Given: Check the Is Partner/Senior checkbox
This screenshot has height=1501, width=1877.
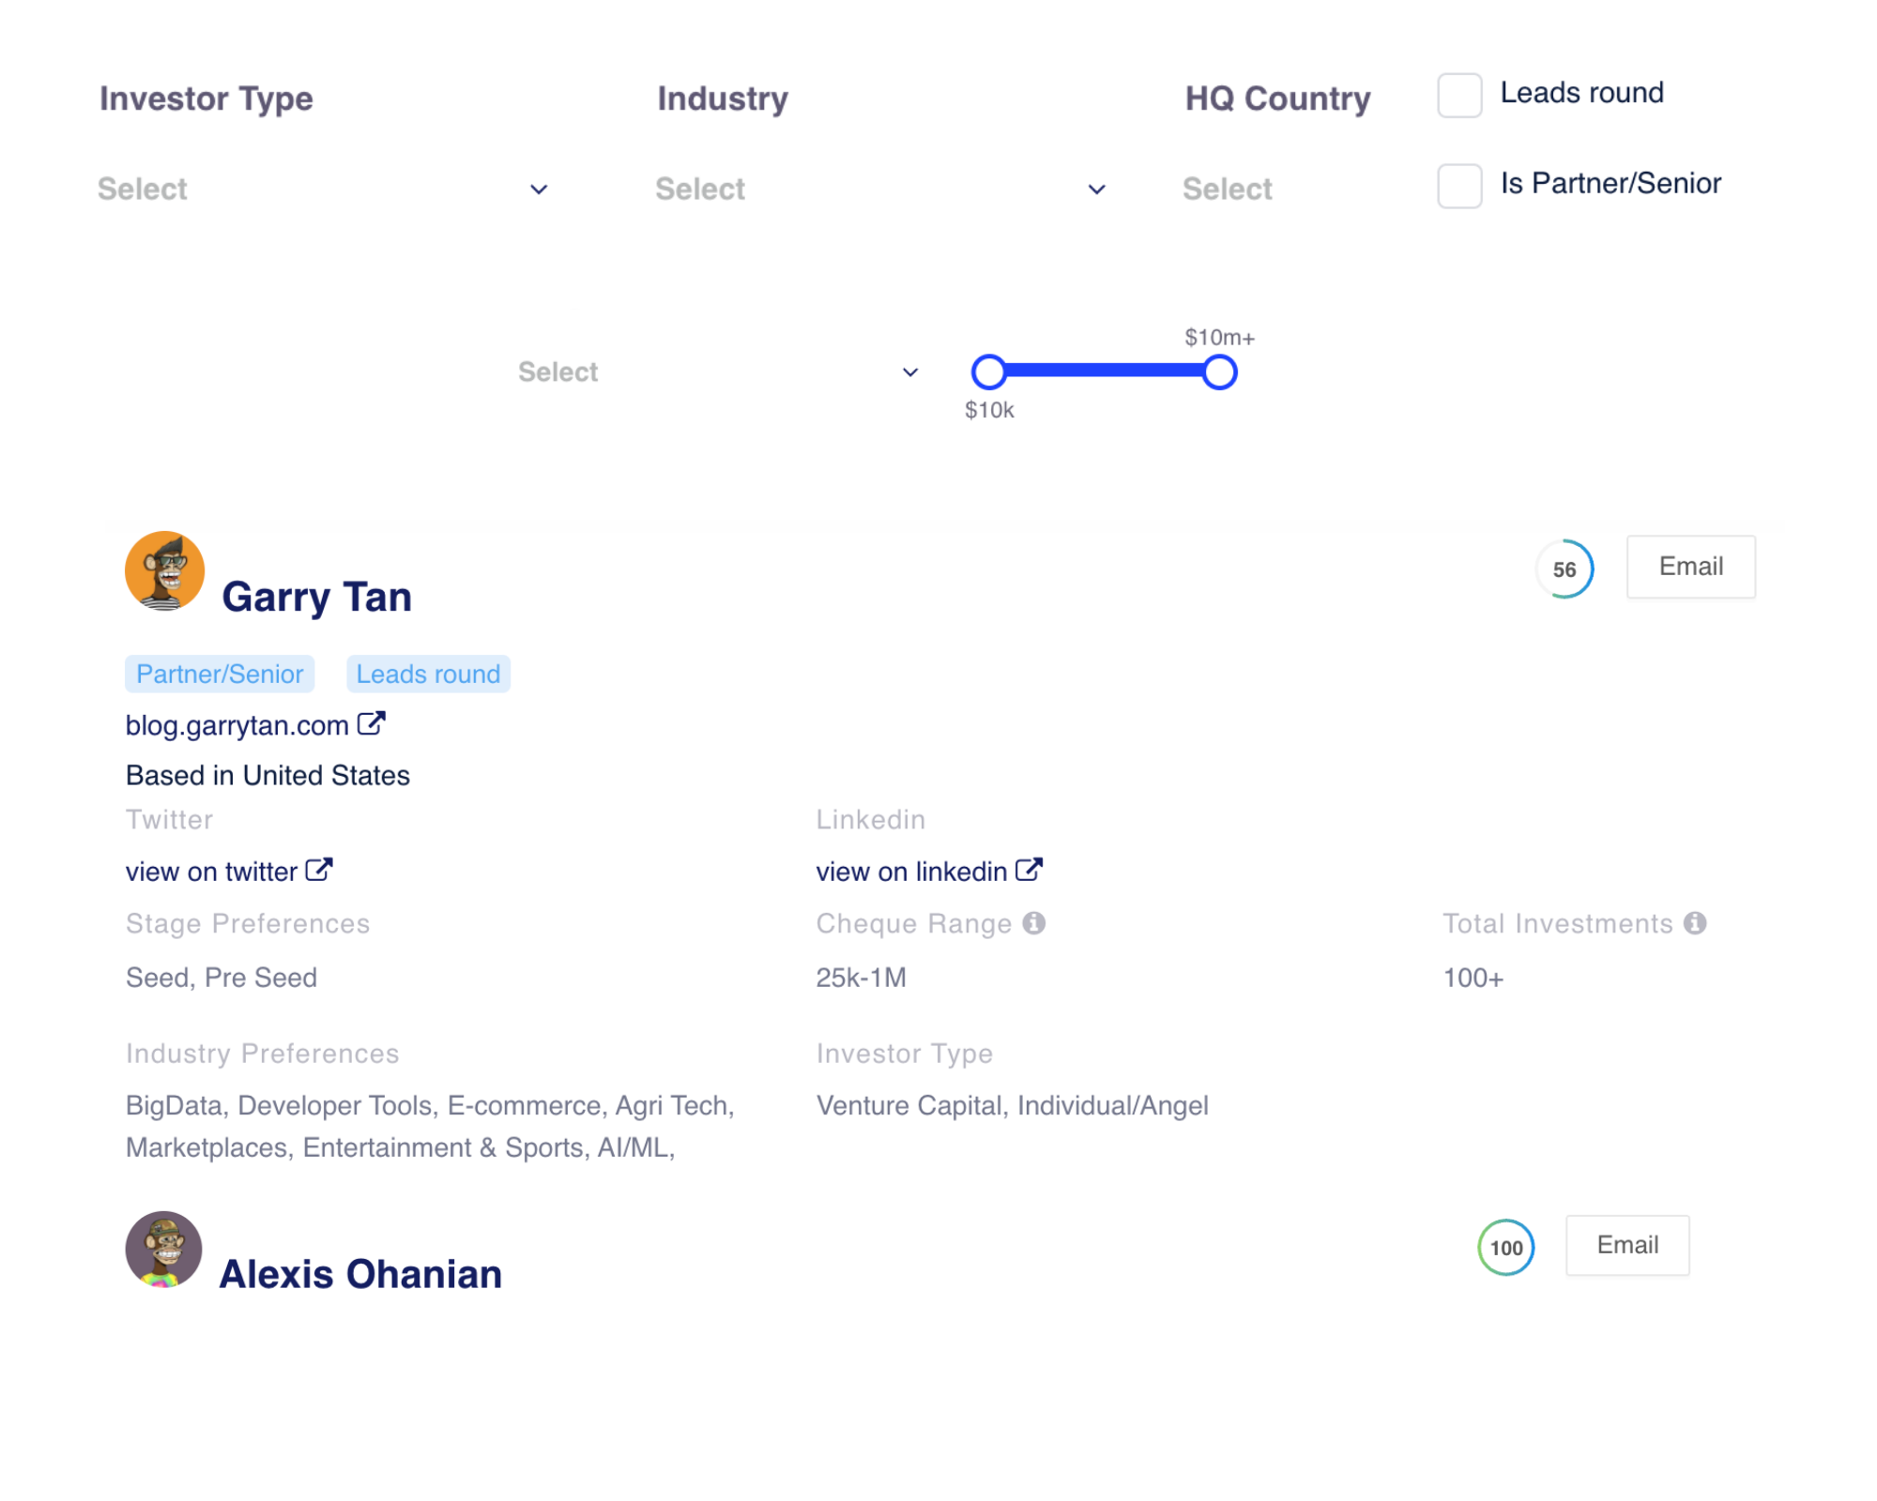Looking at the screenshot, I should coord(1459,186).
